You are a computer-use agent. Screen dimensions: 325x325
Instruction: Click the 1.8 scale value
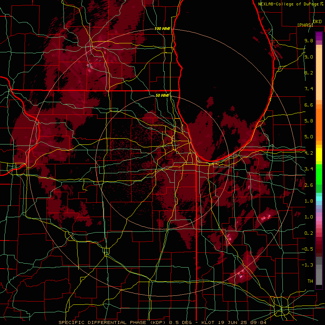coord(309,201)
